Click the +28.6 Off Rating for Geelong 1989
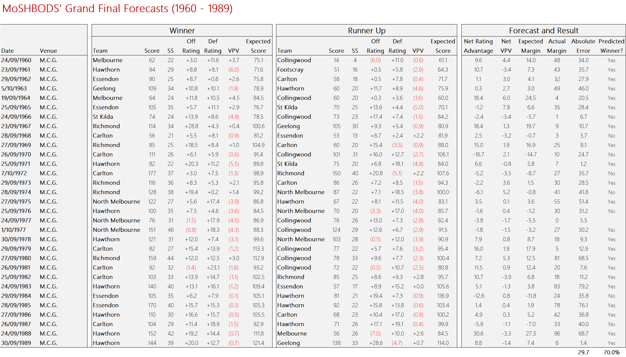This screenshot has width=626, height=357. pos(376,343)
